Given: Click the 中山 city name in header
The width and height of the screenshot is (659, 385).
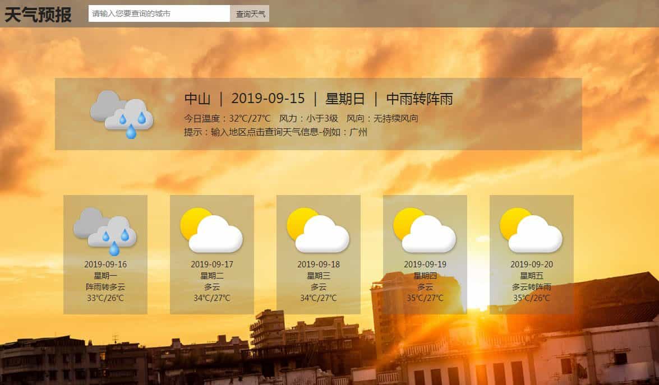Looking at the screenshot, I should 196,99.
